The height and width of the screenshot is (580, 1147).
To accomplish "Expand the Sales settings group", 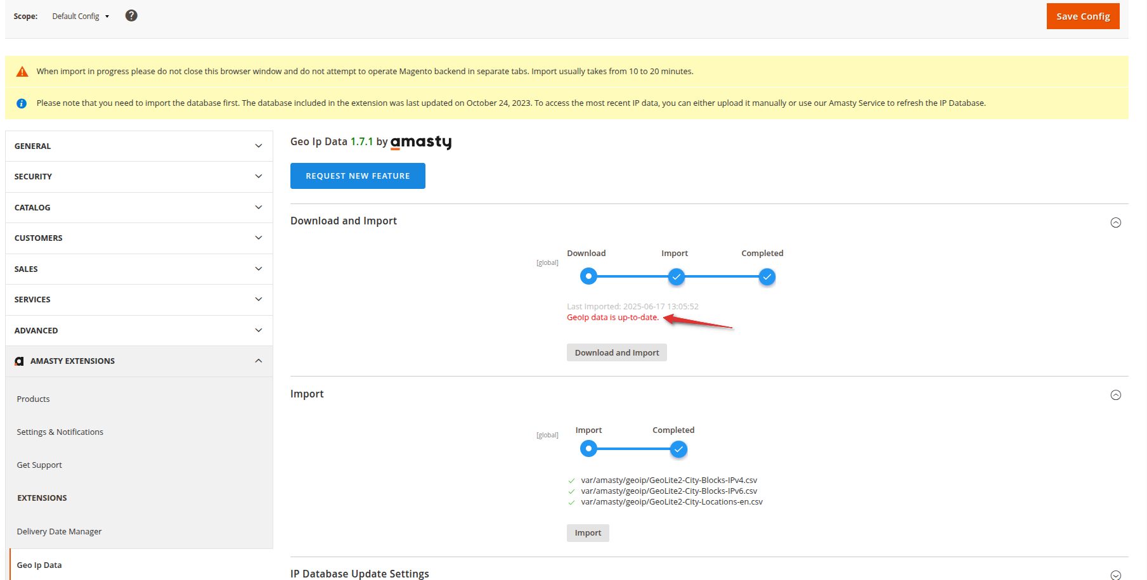I will tap(139, 269).
